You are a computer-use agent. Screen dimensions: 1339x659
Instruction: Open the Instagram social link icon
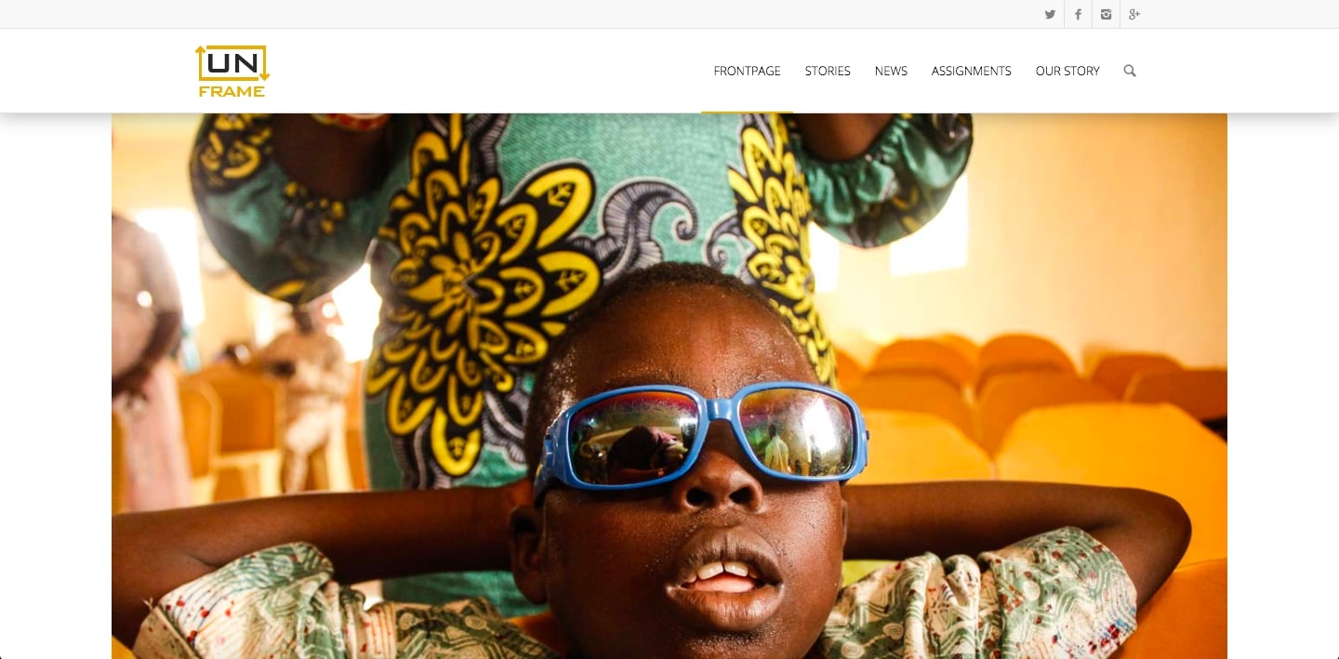pos(1106,14)
